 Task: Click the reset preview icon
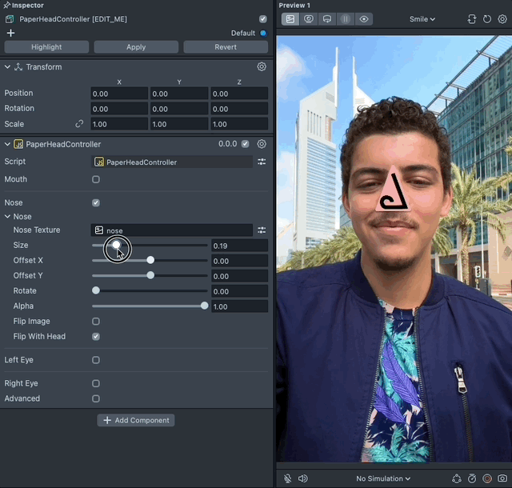[x=486, y=19]
